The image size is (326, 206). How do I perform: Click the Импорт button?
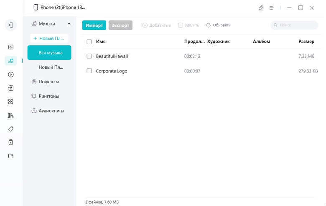pos(94,25)
